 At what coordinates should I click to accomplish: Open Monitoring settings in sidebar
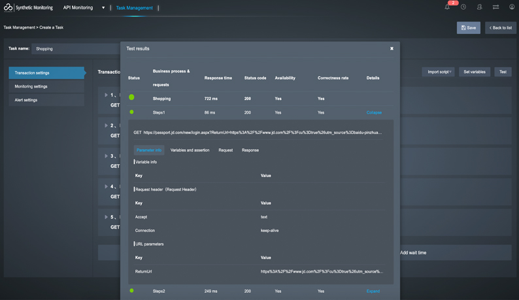click(46, 86)
